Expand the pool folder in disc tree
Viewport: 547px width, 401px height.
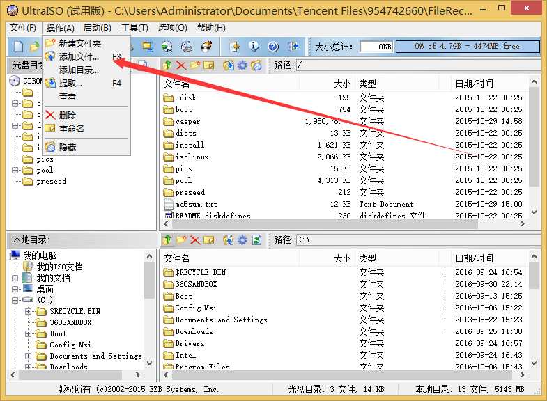15,171
